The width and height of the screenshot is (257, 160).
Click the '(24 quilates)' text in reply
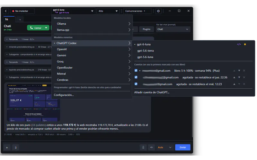point(38,125)
